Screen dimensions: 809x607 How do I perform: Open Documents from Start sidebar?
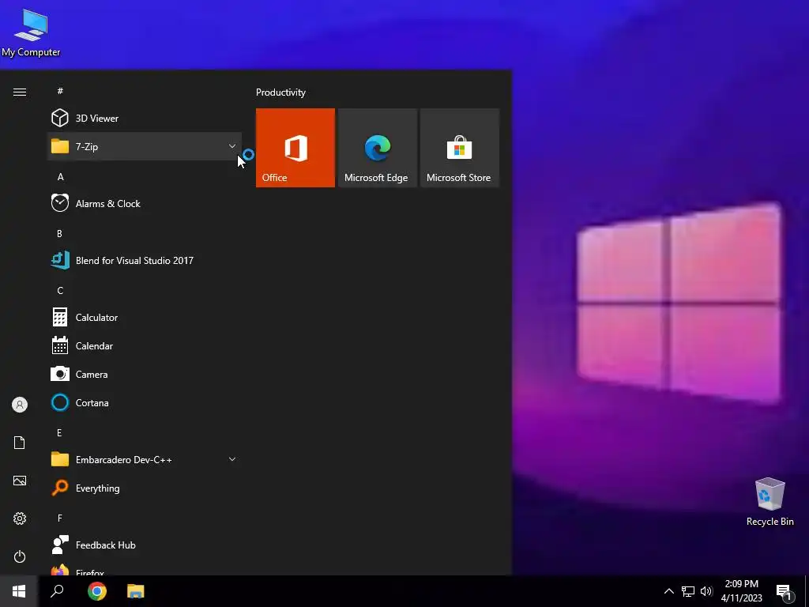coord(20,443)
